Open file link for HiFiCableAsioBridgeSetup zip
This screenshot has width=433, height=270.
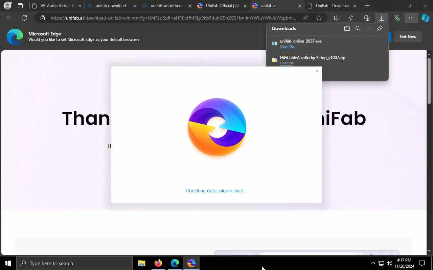click(x=287, y=63)
